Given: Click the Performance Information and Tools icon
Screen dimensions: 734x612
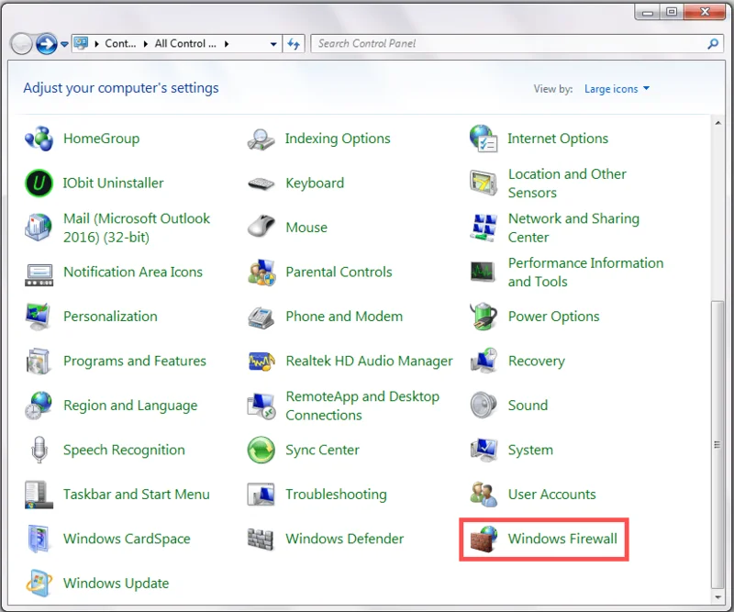Looking at the screenshot, I should [x=484, y=273].
